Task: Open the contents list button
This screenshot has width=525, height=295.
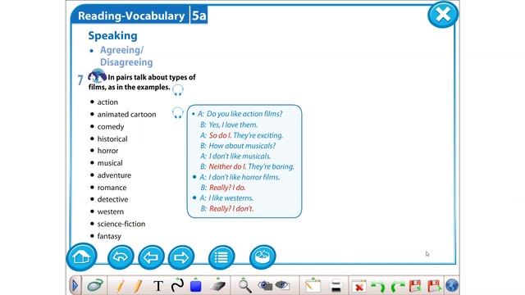Action: point(221,257)
